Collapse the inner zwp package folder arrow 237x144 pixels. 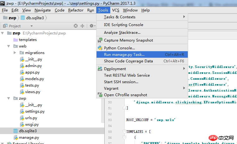point(9,98)
